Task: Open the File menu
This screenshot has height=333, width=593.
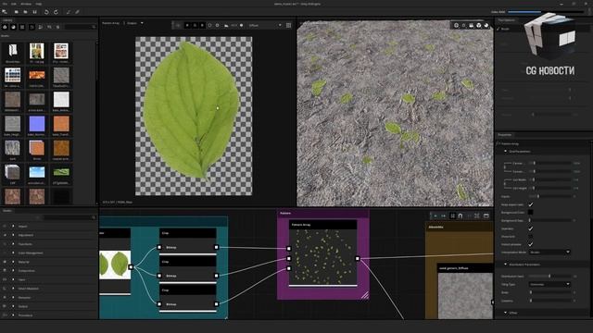Action: (x=5, y=4)
